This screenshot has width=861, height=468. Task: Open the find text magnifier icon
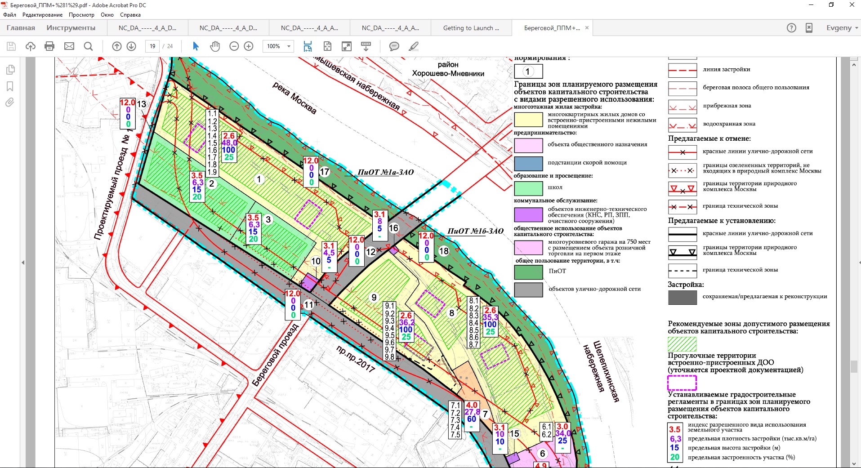point(89,46)
